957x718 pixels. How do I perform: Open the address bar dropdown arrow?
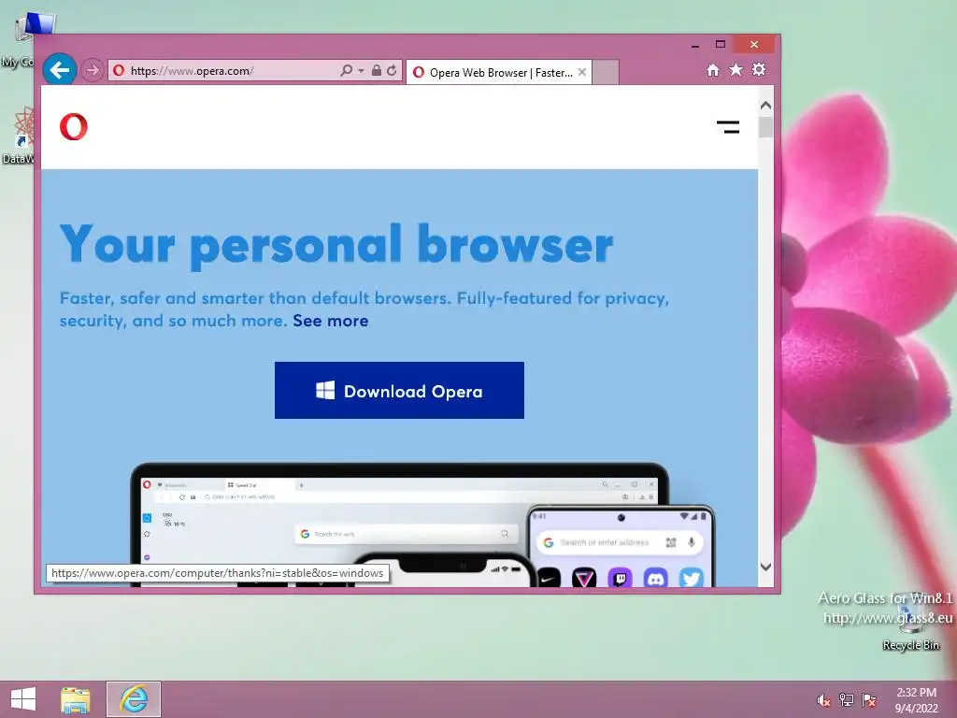pyautogui.click(x=361, y=71)
